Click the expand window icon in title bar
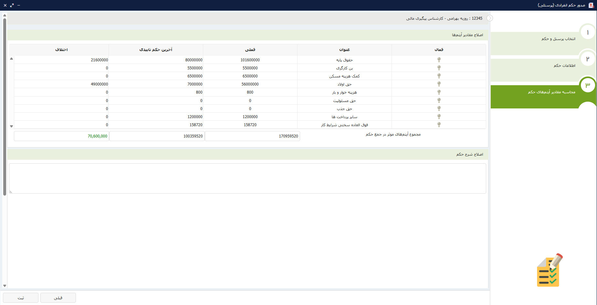Image resolution: width=597 pixels, height=305 pixels. click(x=12, y=5)
